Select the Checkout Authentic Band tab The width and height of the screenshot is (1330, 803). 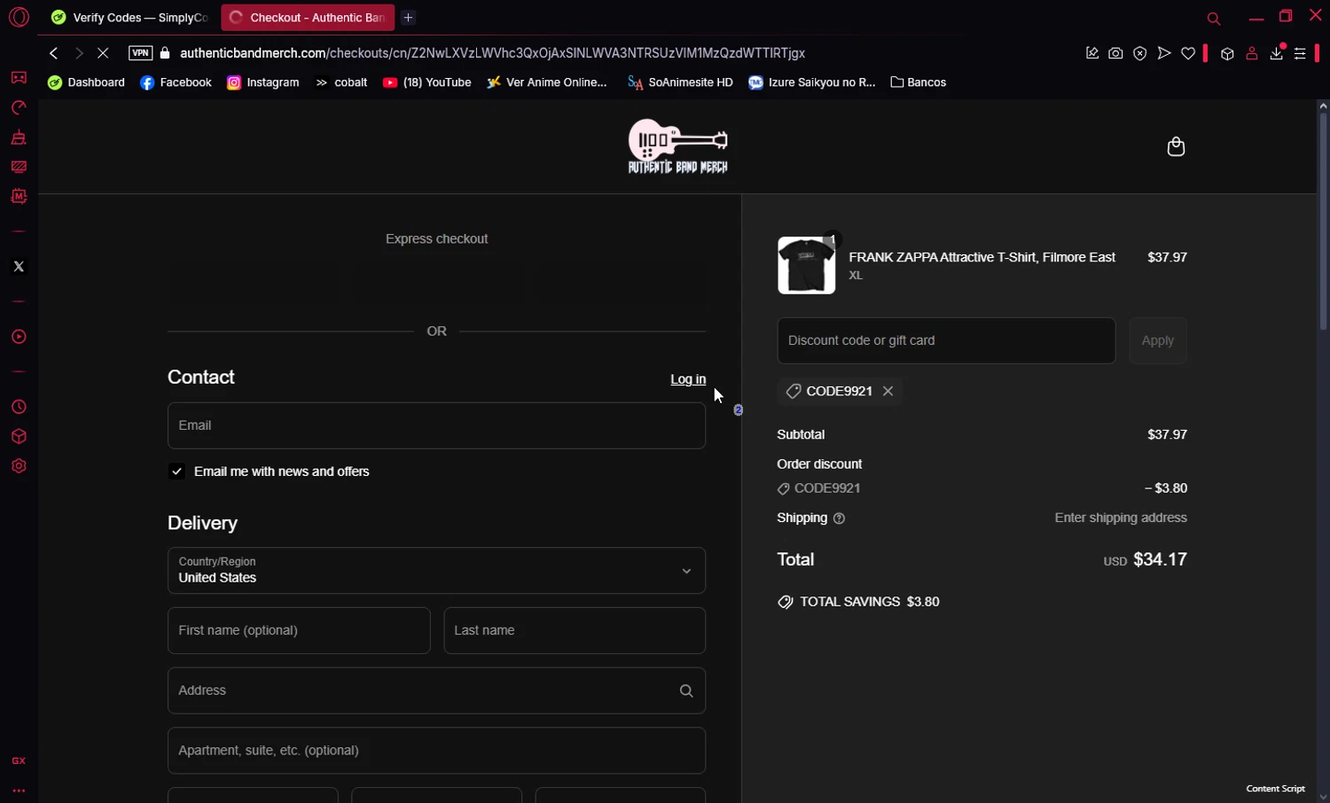point(308,18)
